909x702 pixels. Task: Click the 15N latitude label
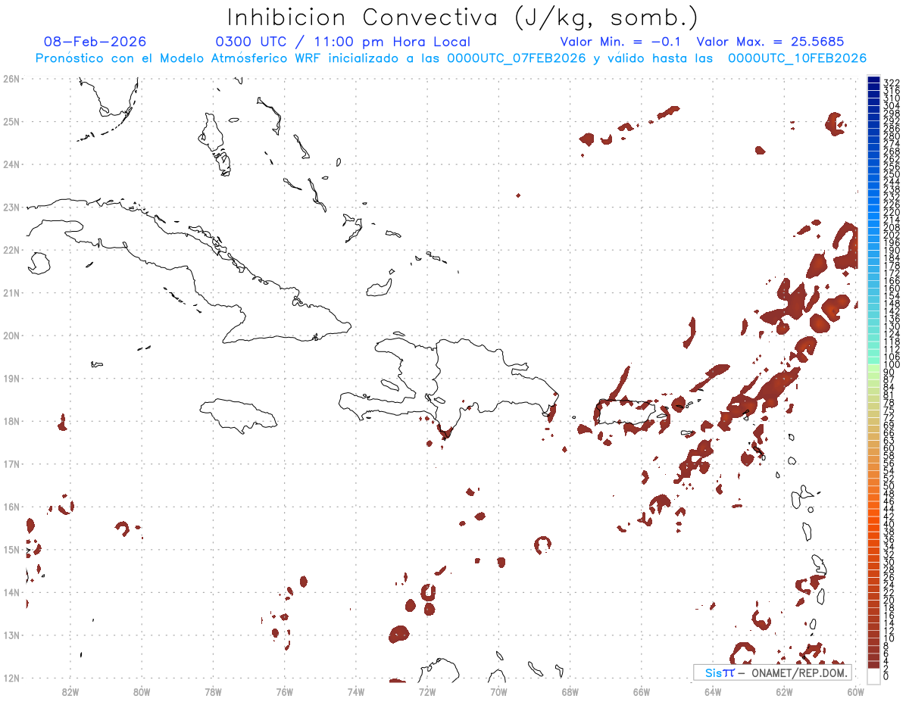point(11,549)
